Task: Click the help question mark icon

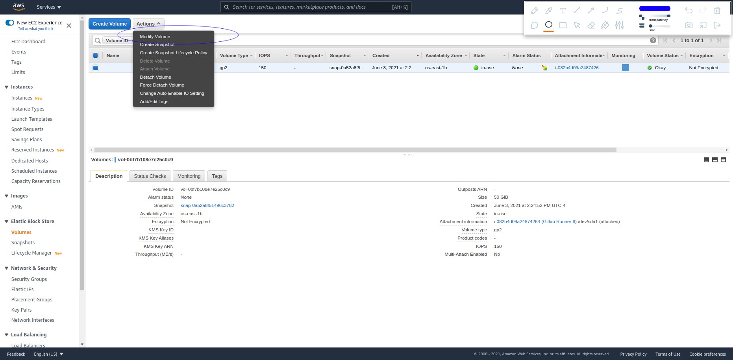Action: 653,41
